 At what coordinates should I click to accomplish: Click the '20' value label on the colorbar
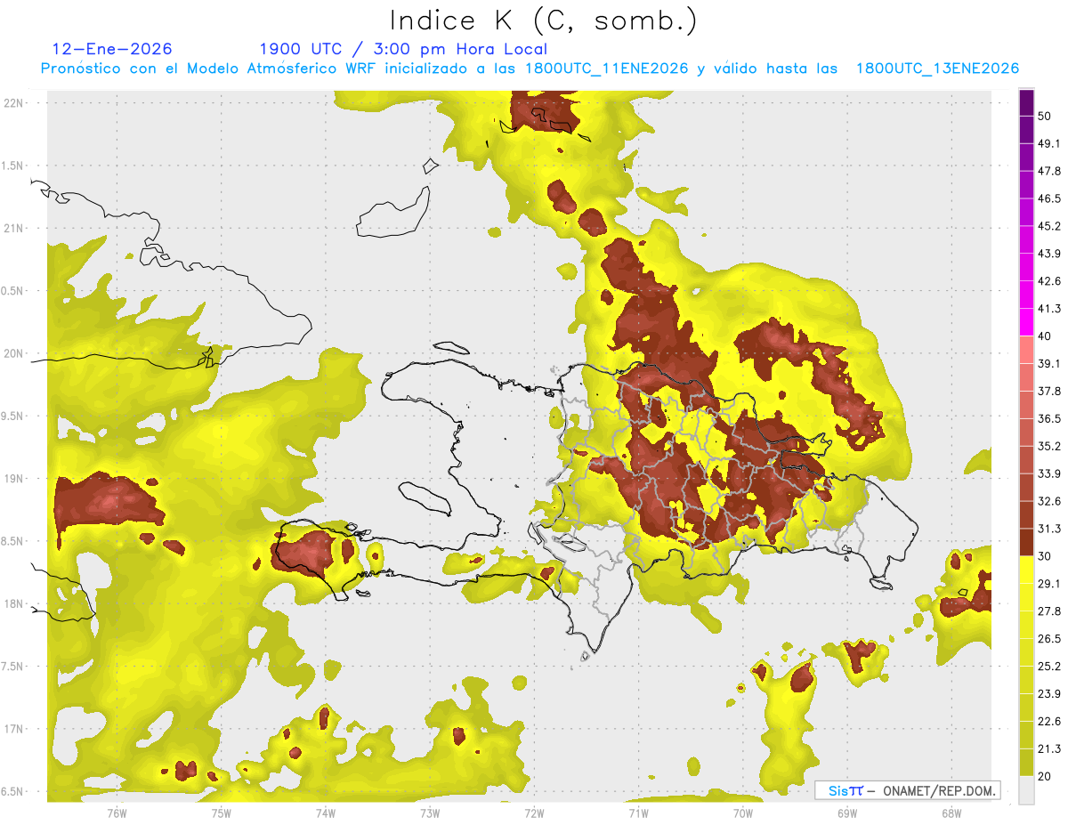tap(1045, 775)
